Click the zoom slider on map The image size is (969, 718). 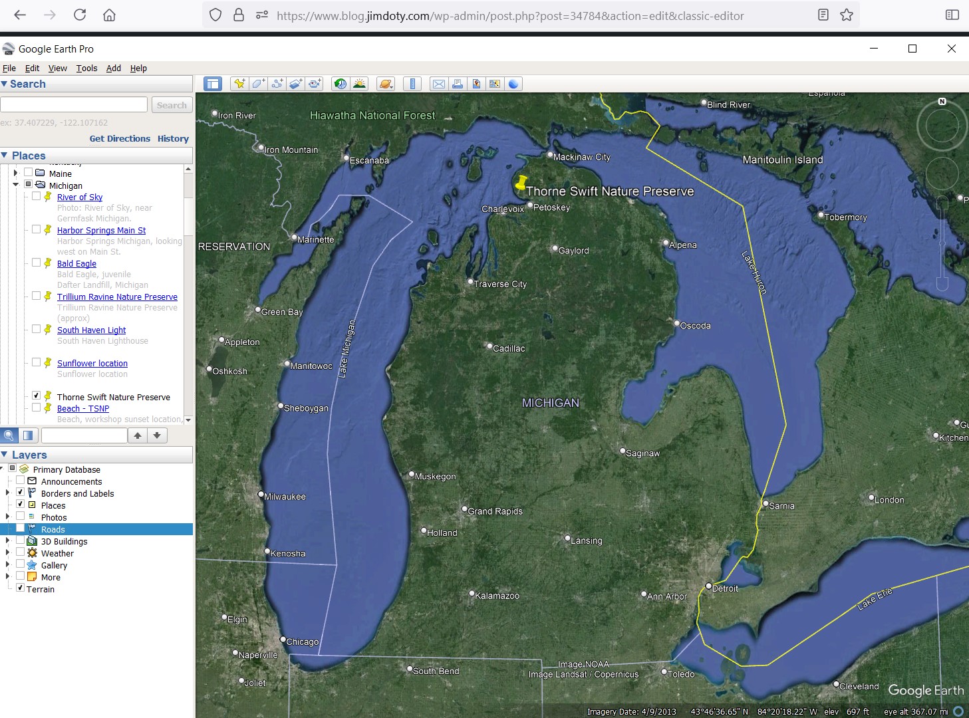942,243
